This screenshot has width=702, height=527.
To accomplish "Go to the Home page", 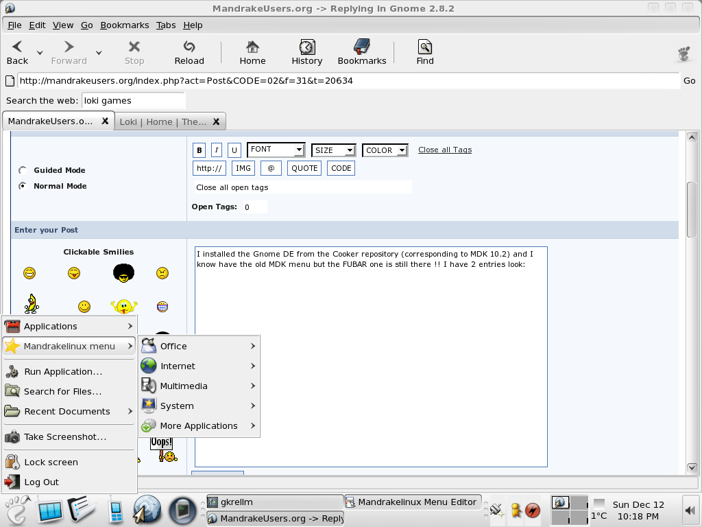I will tap(252, 53).
